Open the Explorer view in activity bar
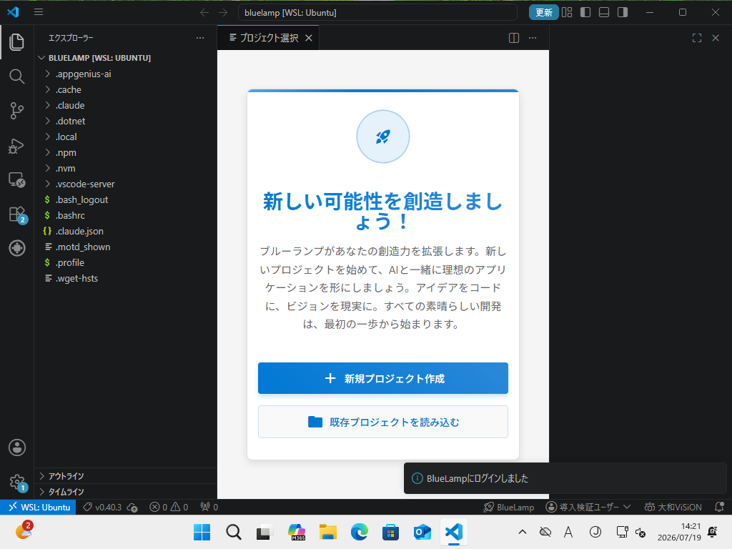 point(17,42)
